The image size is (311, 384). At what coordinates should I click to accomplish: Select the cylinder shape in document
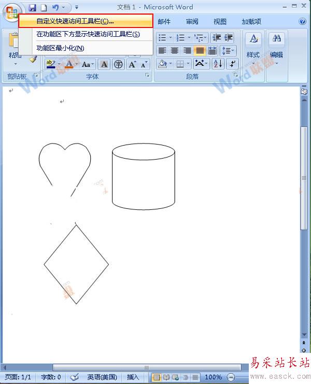pyautogui.click(x=144, y=176)
